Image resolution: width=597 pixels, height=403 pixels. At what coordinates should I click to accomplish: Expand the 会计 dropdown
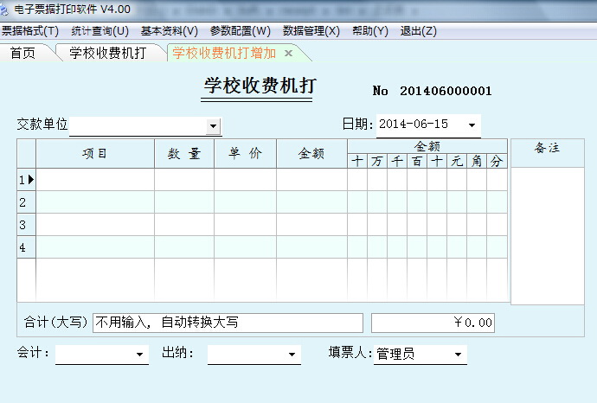point(139,355)
